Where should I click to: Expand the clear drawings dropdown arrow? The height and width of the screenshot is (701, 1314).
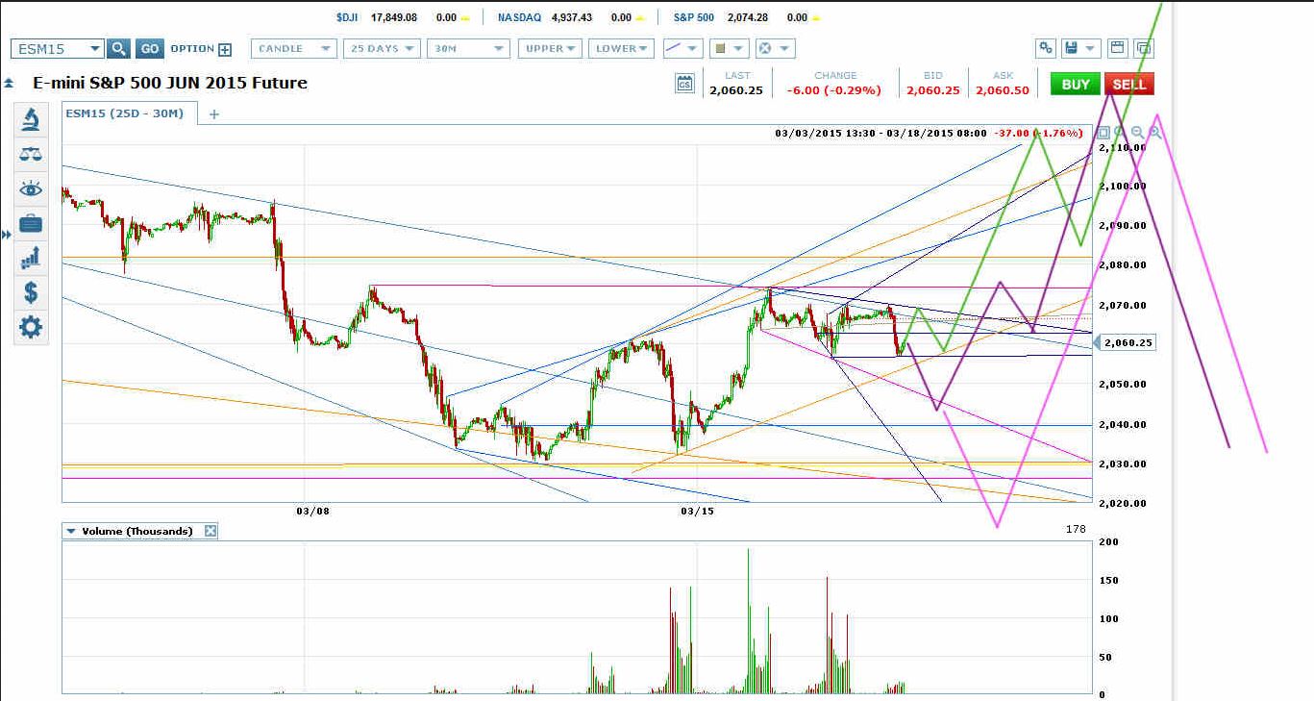(x=786, y=48)
